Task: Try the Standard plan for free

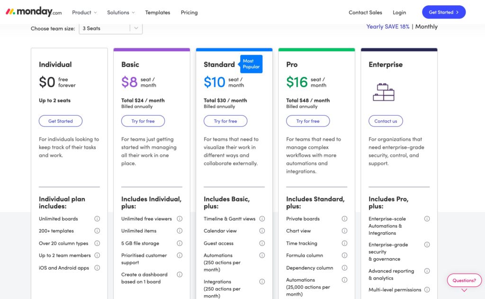Action: pyautogui.click(x=225, y=121)
